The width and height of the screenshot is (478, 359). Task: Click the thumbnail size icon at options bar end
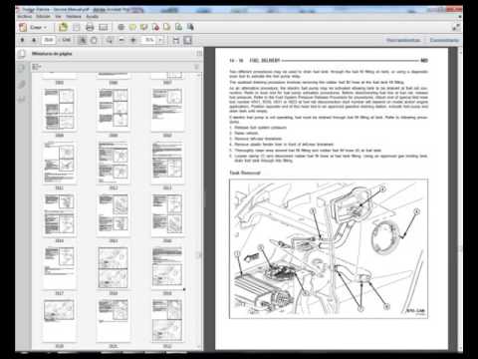(x=196, y=67)
